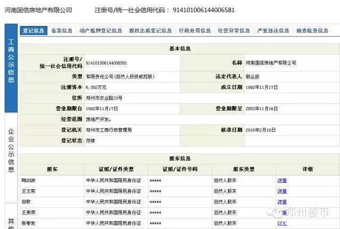Image resolution: width=340 pixels, height=229 pixels.
Task: Open 详情 link for shareholder 王文莉
Action: (x=282, y=191)
